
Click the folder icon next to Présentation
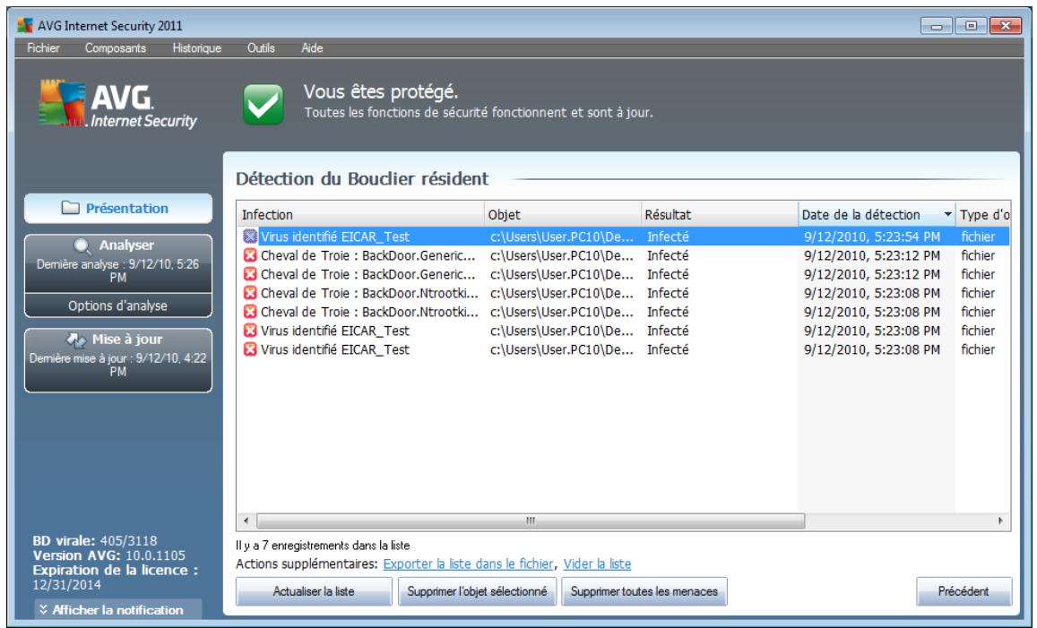(x=70, y=208)
